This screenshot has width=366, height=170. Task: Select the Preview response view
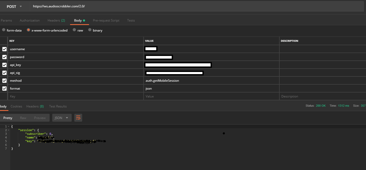[x=40, y=118]
